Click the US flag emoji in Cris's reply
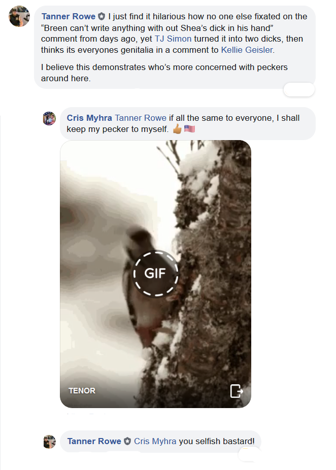Viewport: 336px width, 470px height. [x=190, y=129]
